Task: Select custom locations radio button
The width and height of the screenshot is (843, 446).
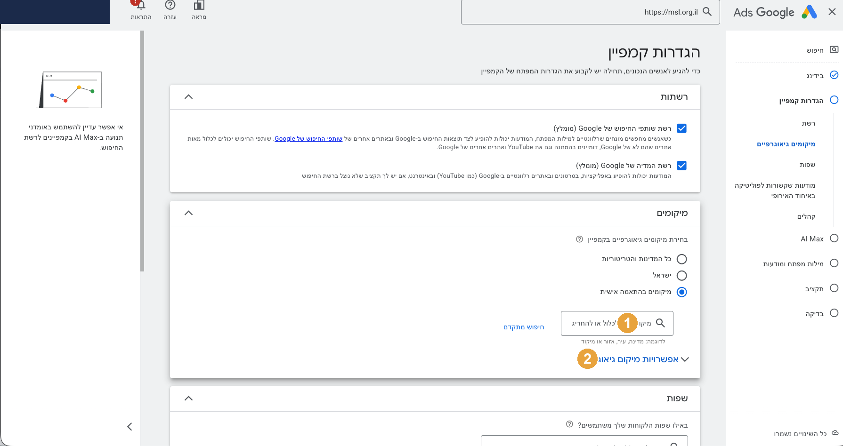Action: pos(681,292)
